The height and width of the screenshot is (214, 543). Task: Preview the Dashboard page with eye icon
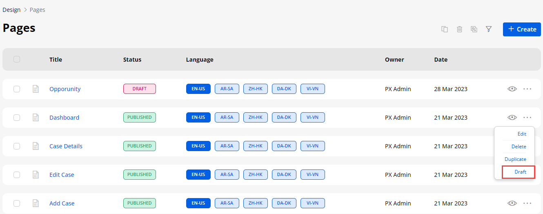512,117
